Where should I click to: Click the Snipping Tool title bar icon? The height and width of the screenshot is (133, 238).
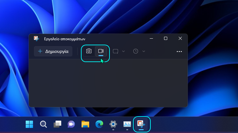tap(36, 39)
